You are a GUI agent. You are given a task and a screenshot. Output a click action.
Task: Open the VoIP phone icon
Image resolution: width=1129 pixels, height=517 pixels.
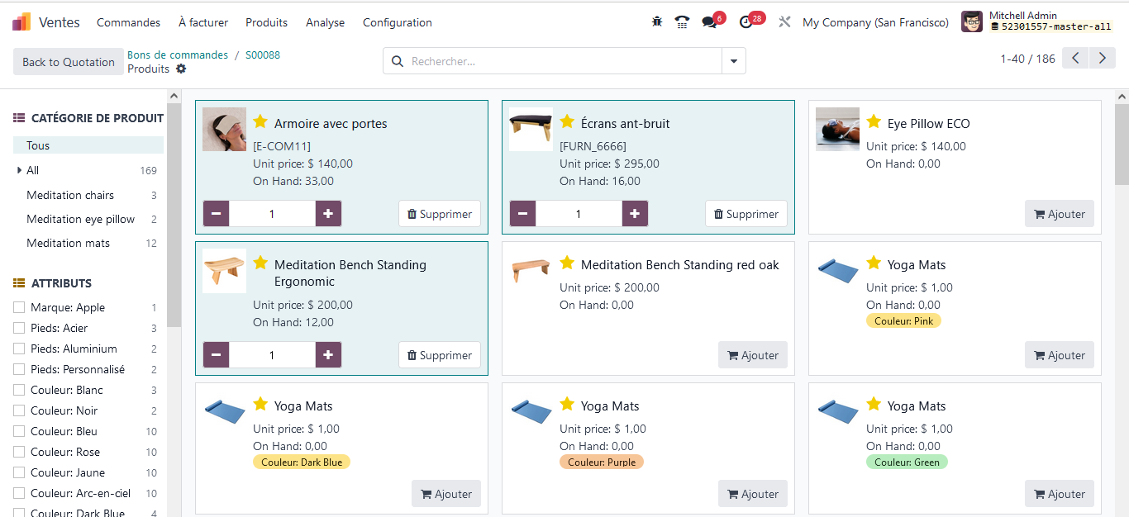point(681,21)
